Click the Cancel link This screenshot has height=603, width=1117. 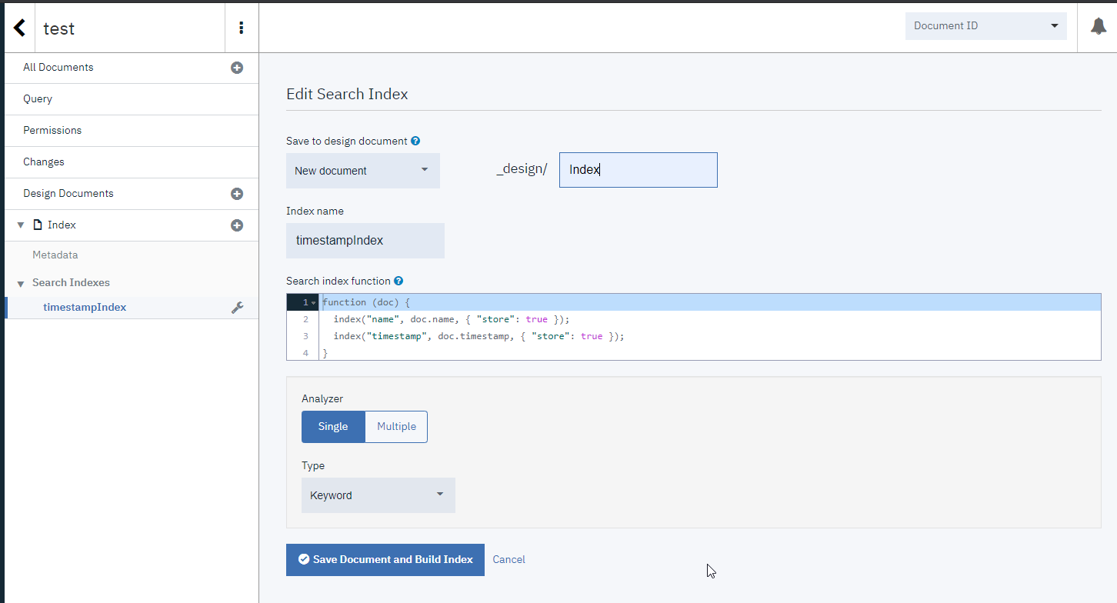click(x=509, y=560)
